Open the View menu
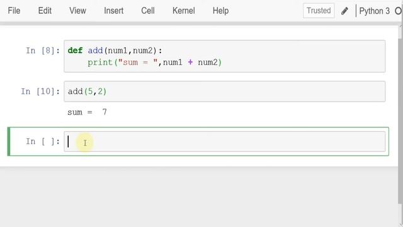The image size is (403, 227). click(x=77, y=11)
